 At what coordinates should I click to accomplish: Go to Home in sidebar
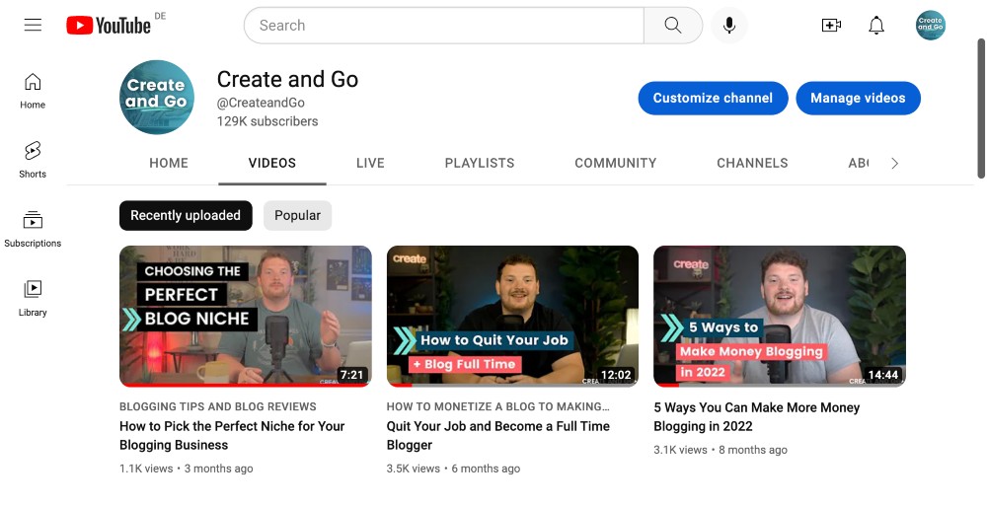click(x=33, y=92)
